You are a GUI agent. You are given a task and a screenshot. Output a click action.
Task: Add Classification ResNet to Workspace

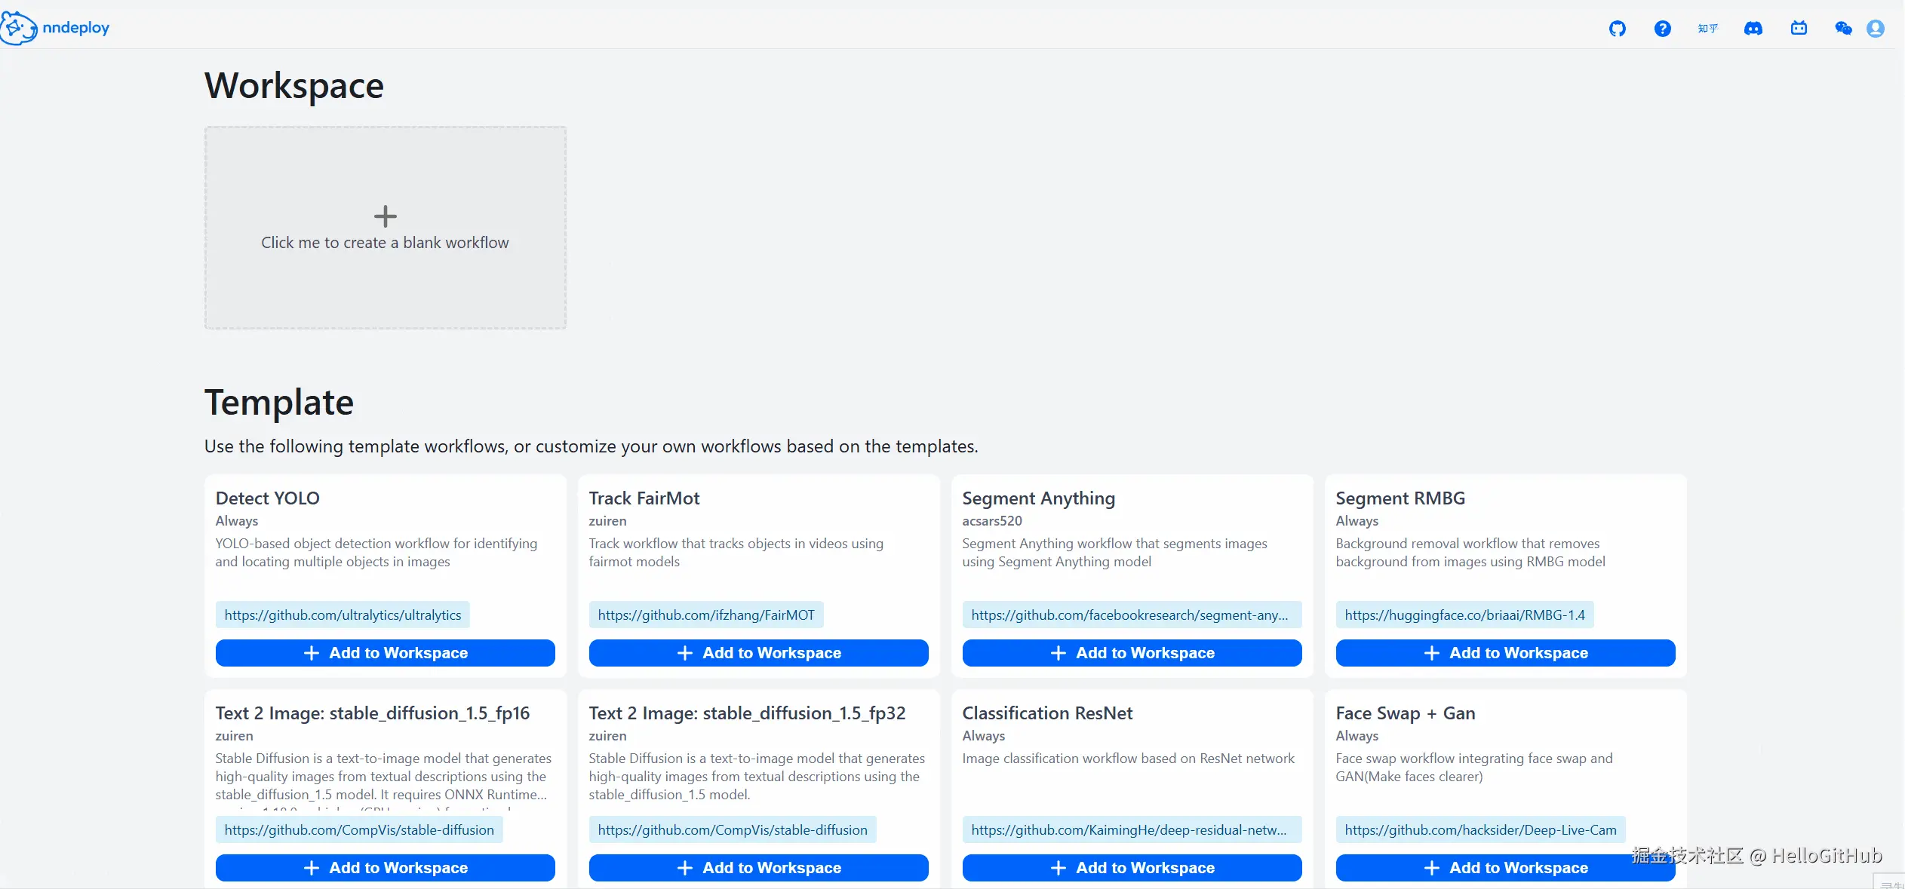1132,868
